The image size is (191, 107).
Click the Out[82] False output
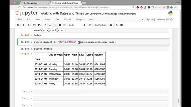[x=37, y=35]
